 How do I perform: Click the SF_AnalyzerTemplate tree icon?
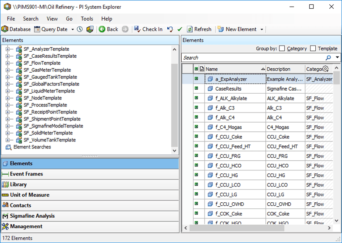(x=19, y=49)
